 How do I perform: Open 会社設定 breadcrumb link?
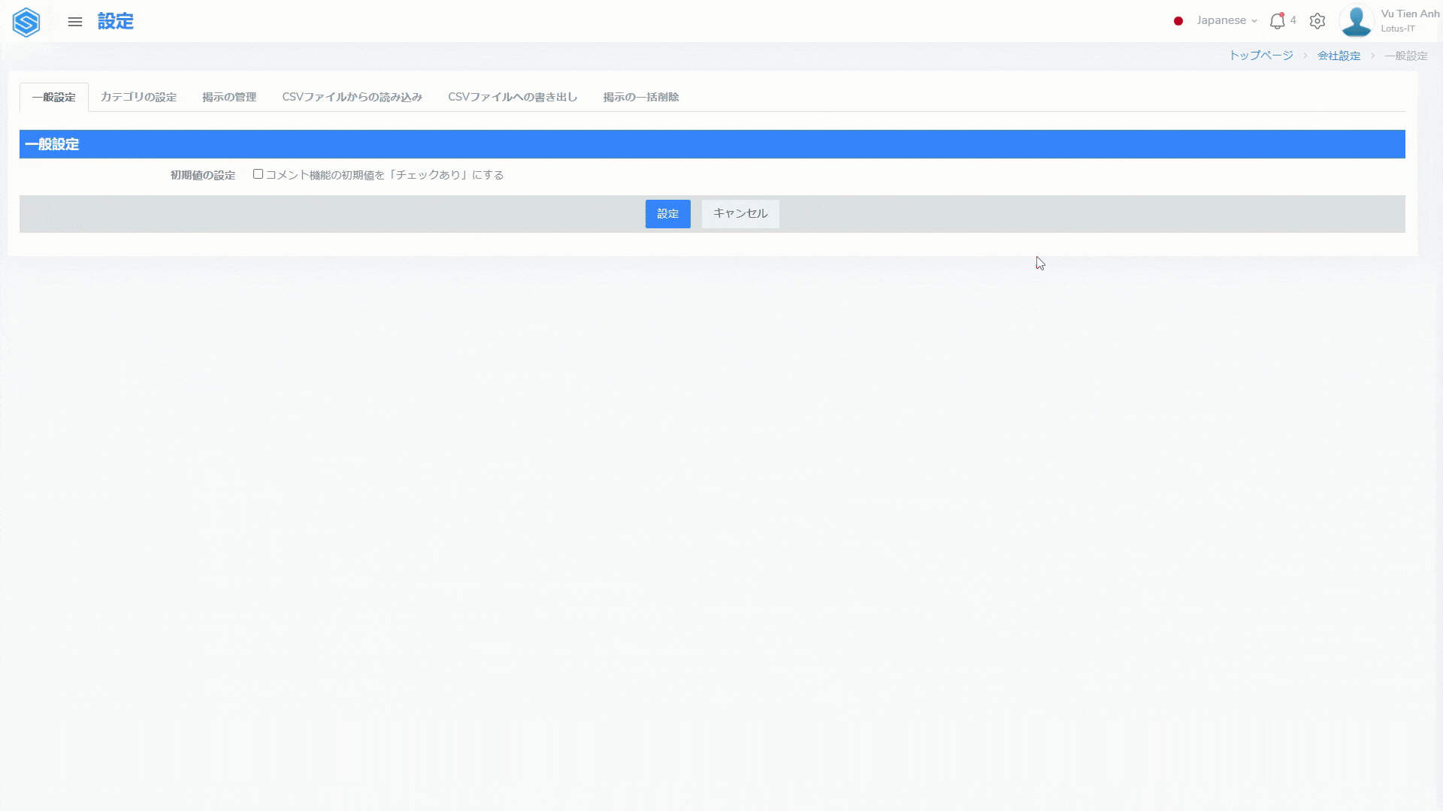pyautogui.click(x=1339, y=56)
